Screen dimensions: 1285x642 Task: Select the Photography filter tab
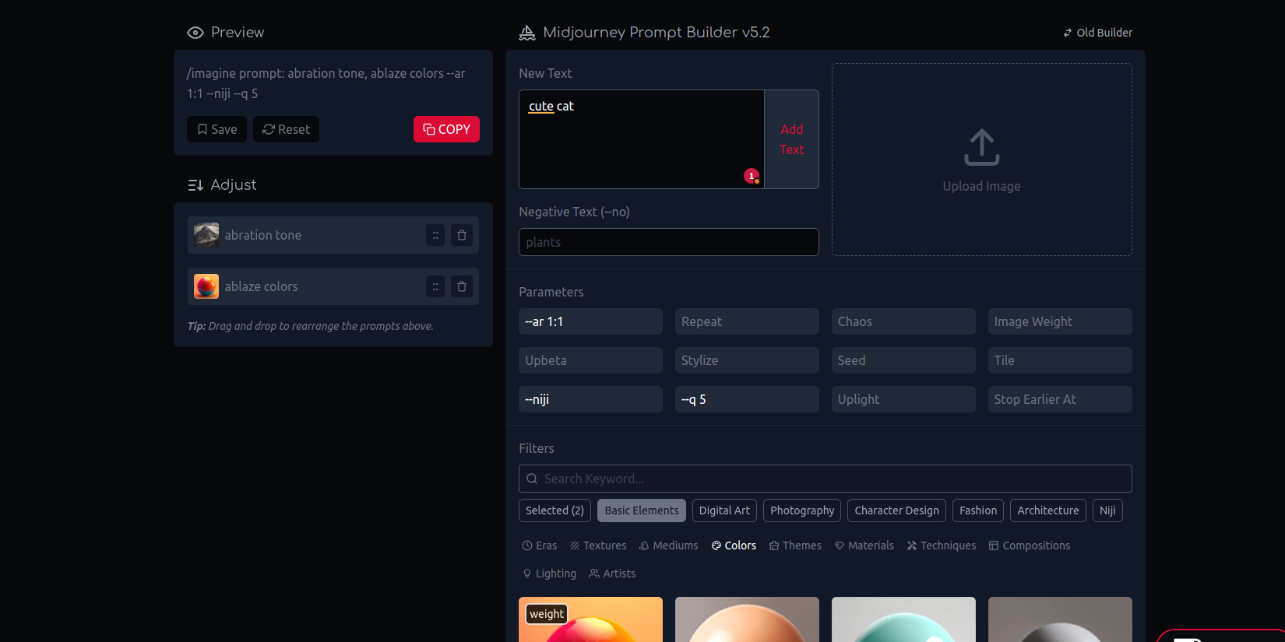(801, 510)
